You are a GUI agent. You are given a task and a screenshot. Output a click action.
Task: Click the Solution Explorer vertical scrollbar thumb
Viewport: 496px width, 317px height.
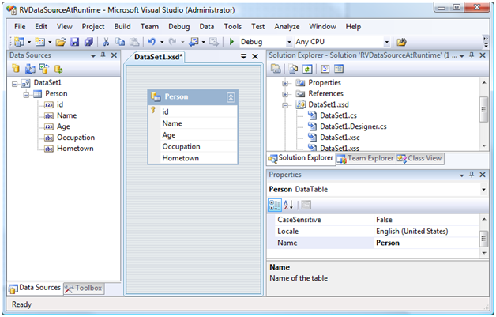[483, 109]
